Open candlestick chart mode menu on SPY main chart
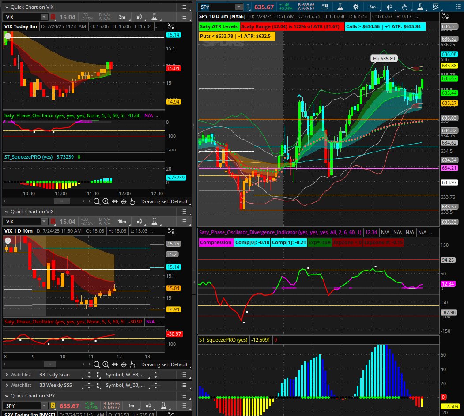Image resolution: width=464 pixels, height=416 pixels. 389,7
